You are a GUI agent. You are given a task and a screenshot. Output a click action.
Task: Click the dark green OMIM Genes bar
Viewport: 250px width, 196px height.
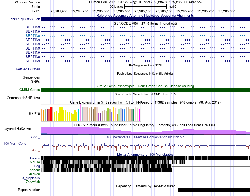(146, 90)
